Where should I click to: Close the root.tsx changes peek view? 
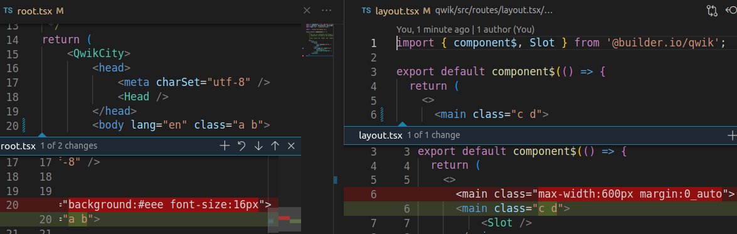click(292, 146)
